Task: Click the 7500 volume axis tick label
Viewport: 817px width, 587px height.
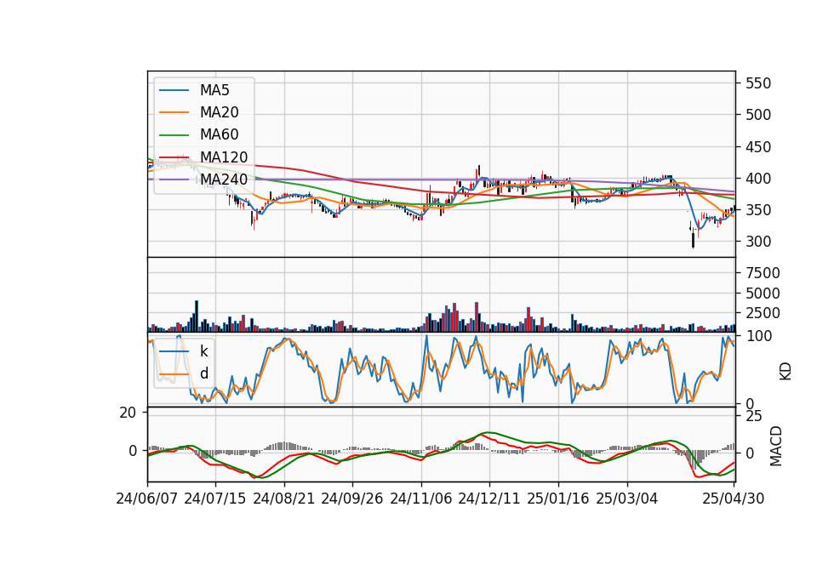Action: click(x=763, y=273)
